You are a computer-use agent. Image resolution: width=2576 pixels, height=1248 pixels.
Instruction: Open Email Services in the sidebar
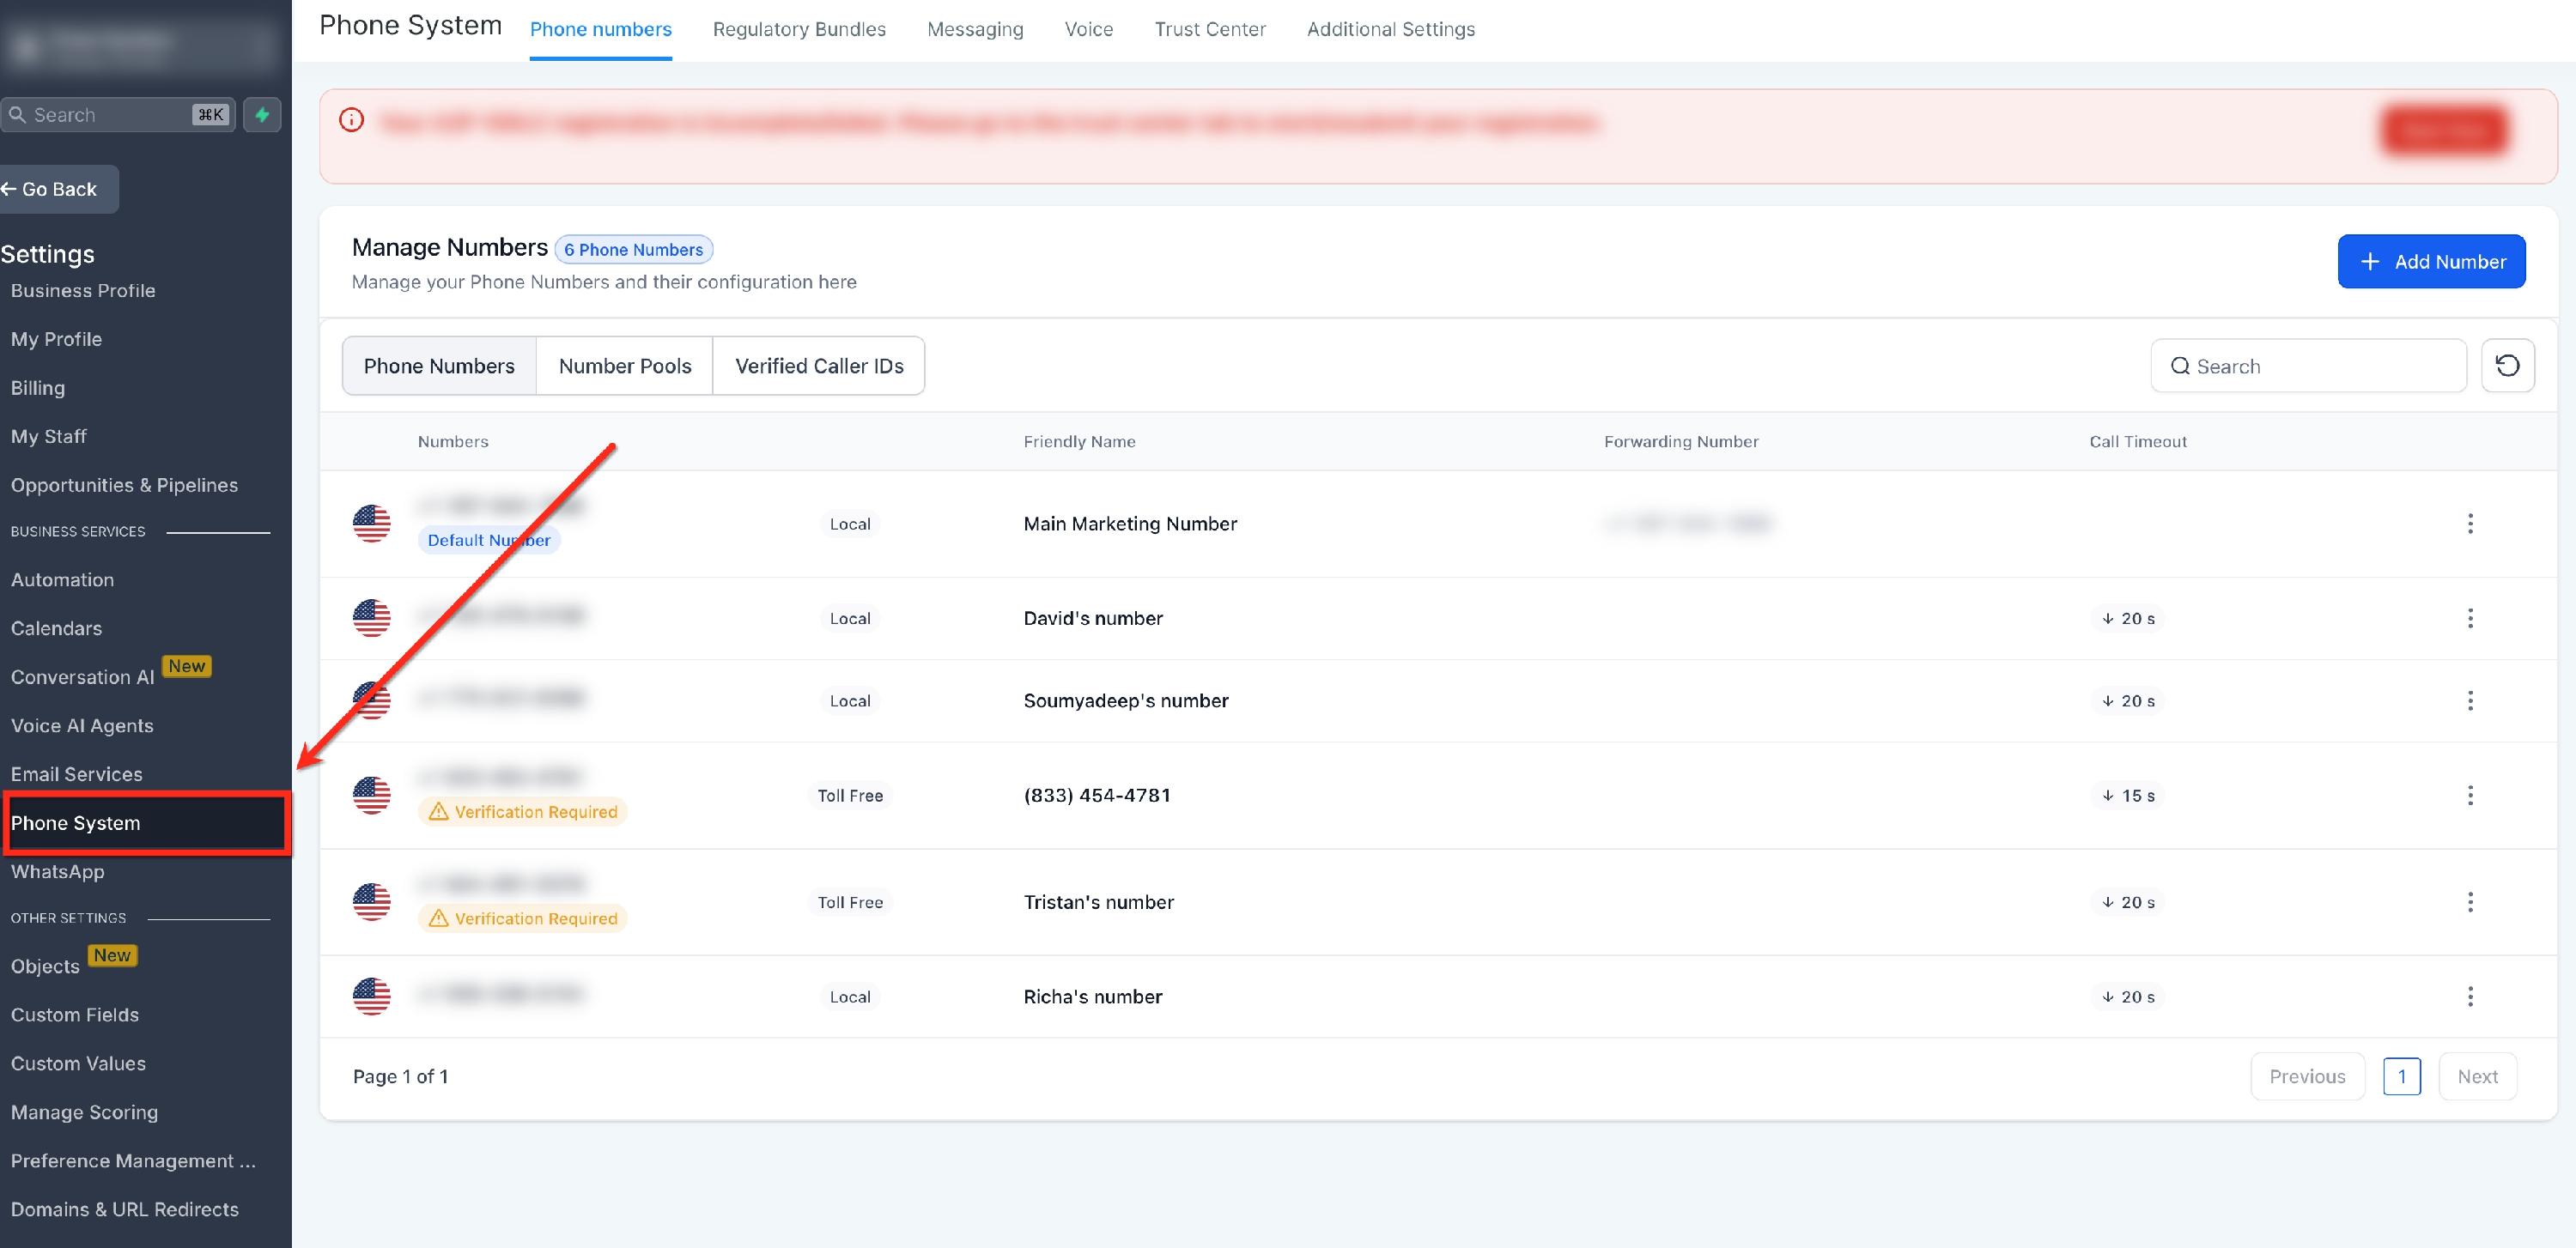(76, 774)
